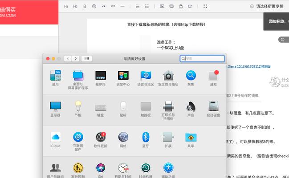Open 扩展 (Extensions) preferences pane
289x178 pixels.
click(x=168, y=139)
